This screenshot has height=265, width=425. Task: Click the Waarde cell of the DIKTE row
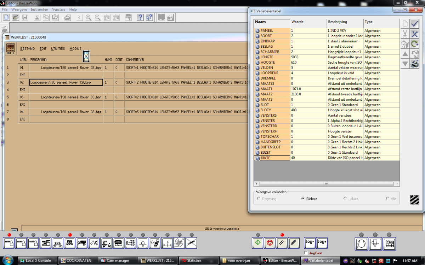(x=308, y=158)
